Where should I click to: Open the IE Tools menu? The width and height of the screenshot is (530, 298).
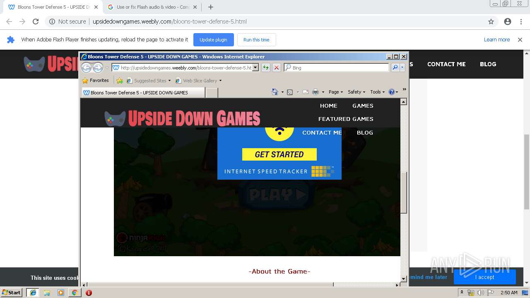(378, 92)
